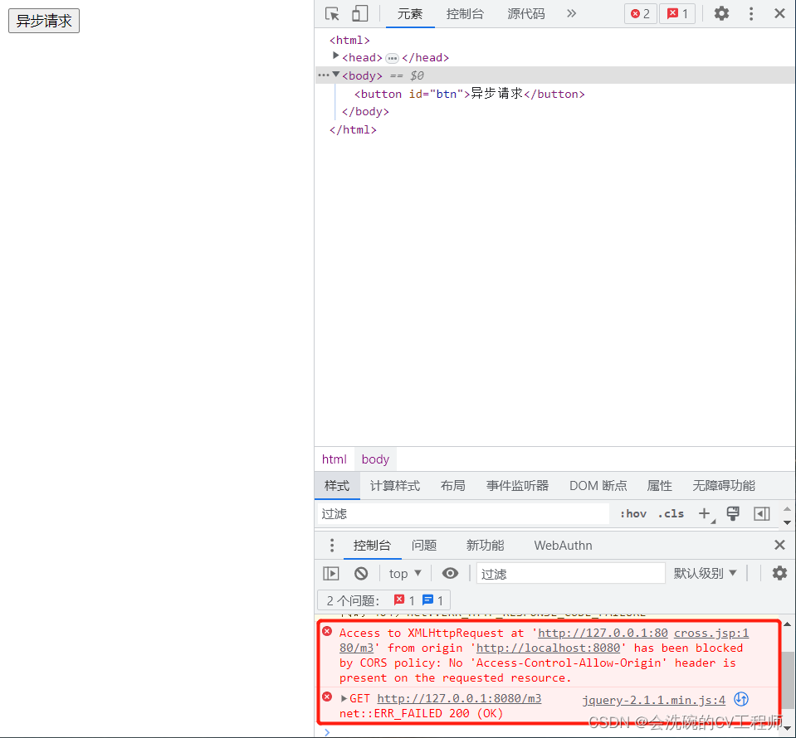
Task: Click the red error icon on CORS message
Action: click(x=327, y=632)
